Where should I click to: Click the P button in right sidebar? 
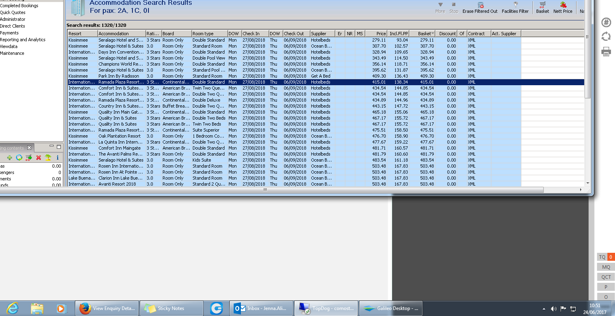point(606,287)
